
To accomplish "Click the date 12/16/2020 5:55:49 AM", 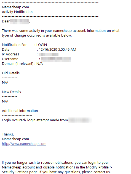I will [57, 50].
